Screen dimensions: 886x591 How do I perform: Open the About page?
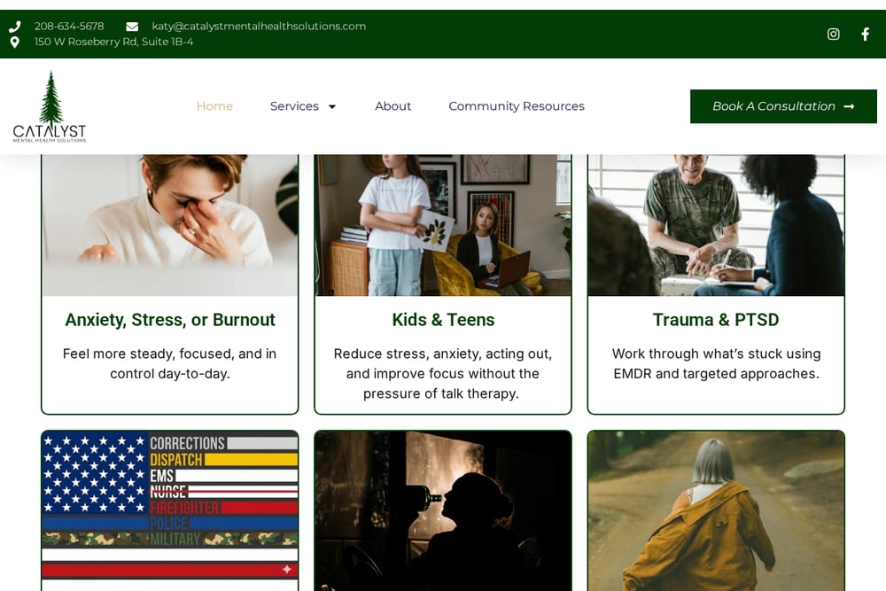tap(392, 106)
